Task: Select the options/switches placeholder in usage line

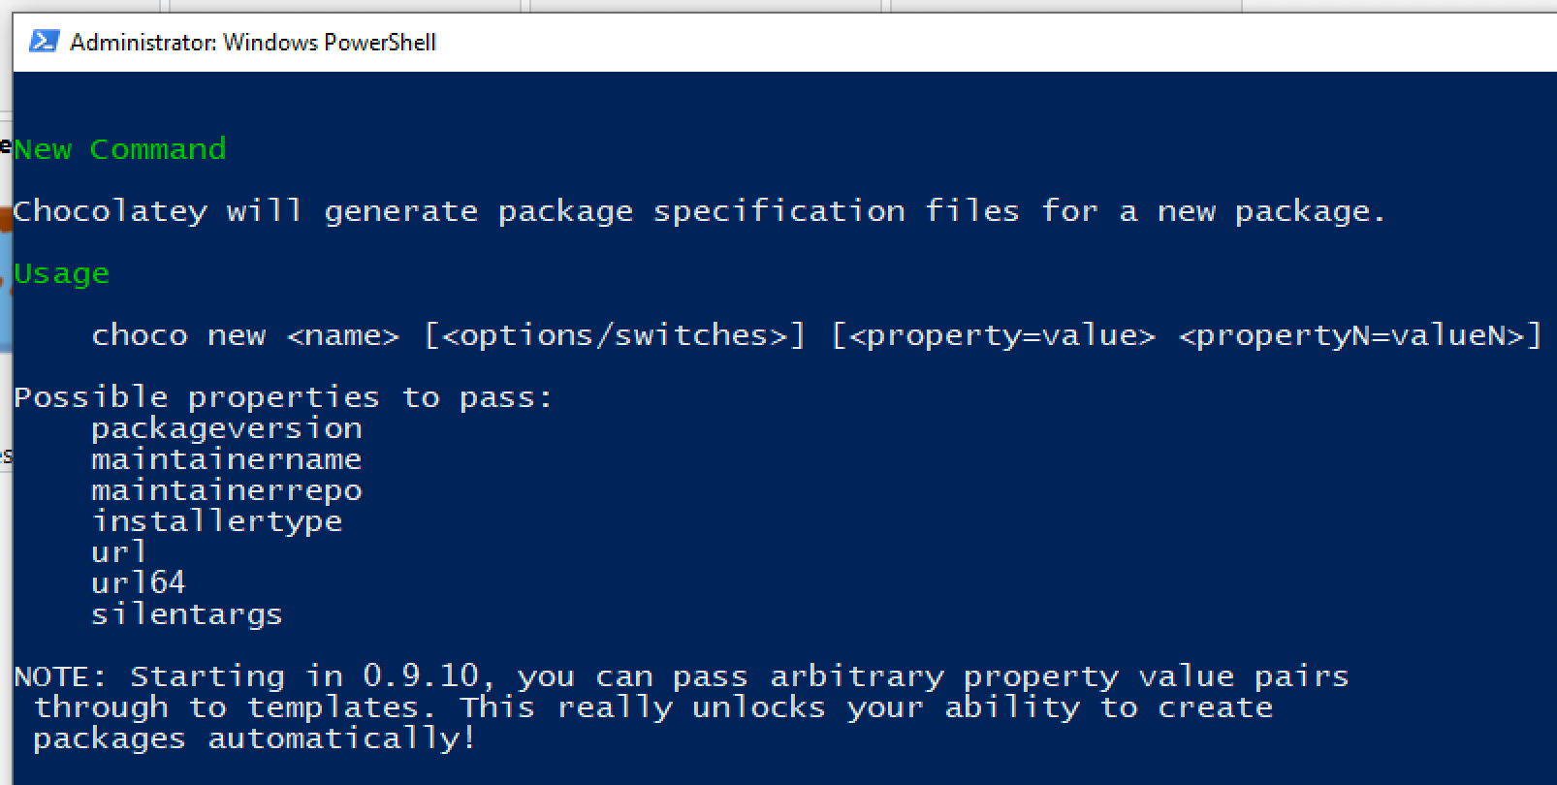Action: point(616,334)
